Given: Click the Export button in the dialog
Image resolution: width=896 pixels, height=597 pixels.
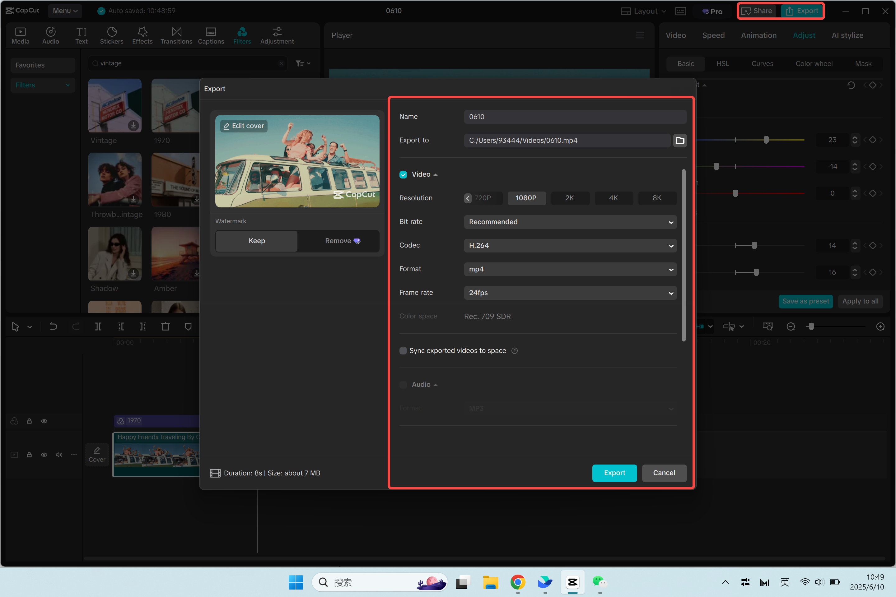Looking at the screenshot, I should [x=614, y=473].
